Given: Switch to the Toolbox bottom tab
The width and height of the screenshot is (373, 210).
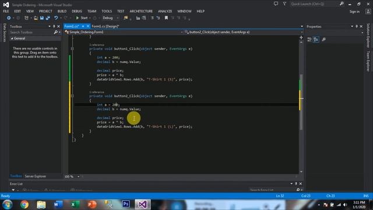Looking at the screenshot, I should pyautogui.click(x=16, y=176).
